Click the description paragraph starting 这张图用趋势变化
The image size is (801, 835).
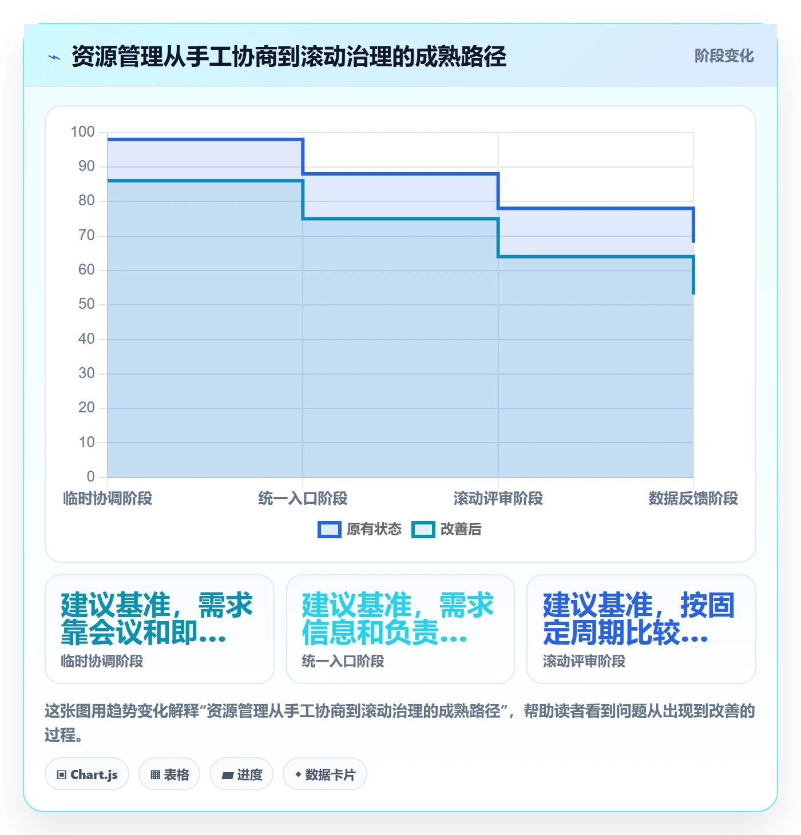(x=400, y=723)
